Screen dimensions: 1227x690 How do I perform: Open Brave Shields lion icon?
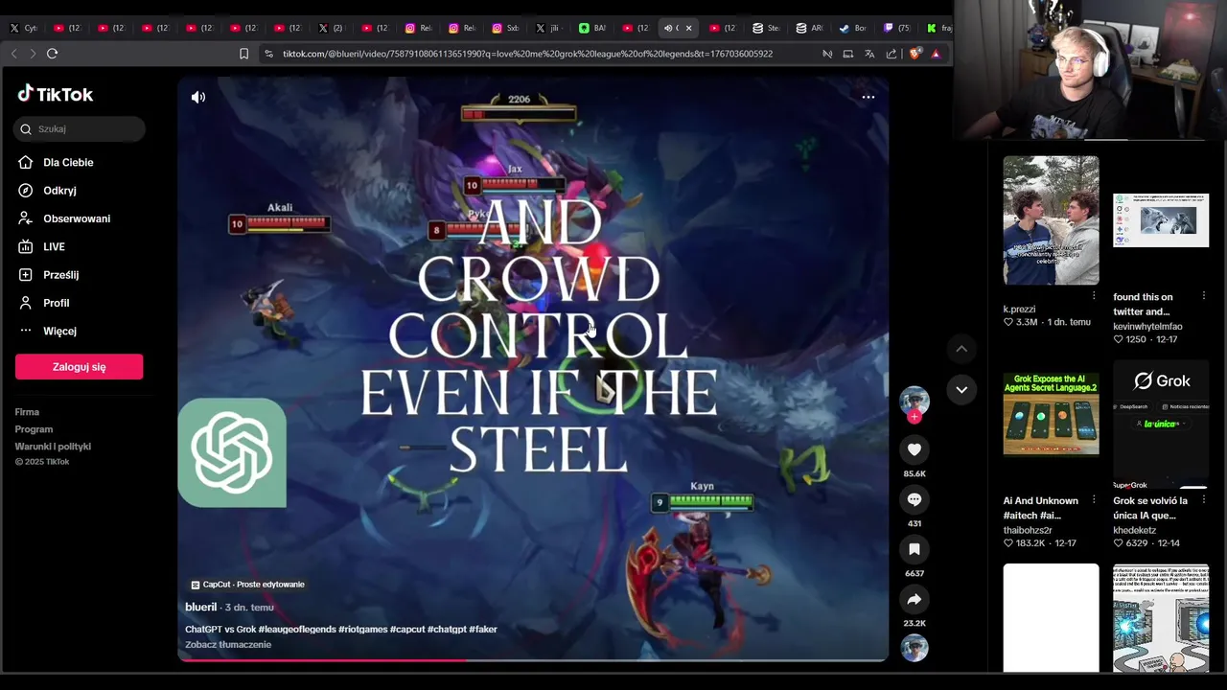(914, 54)
